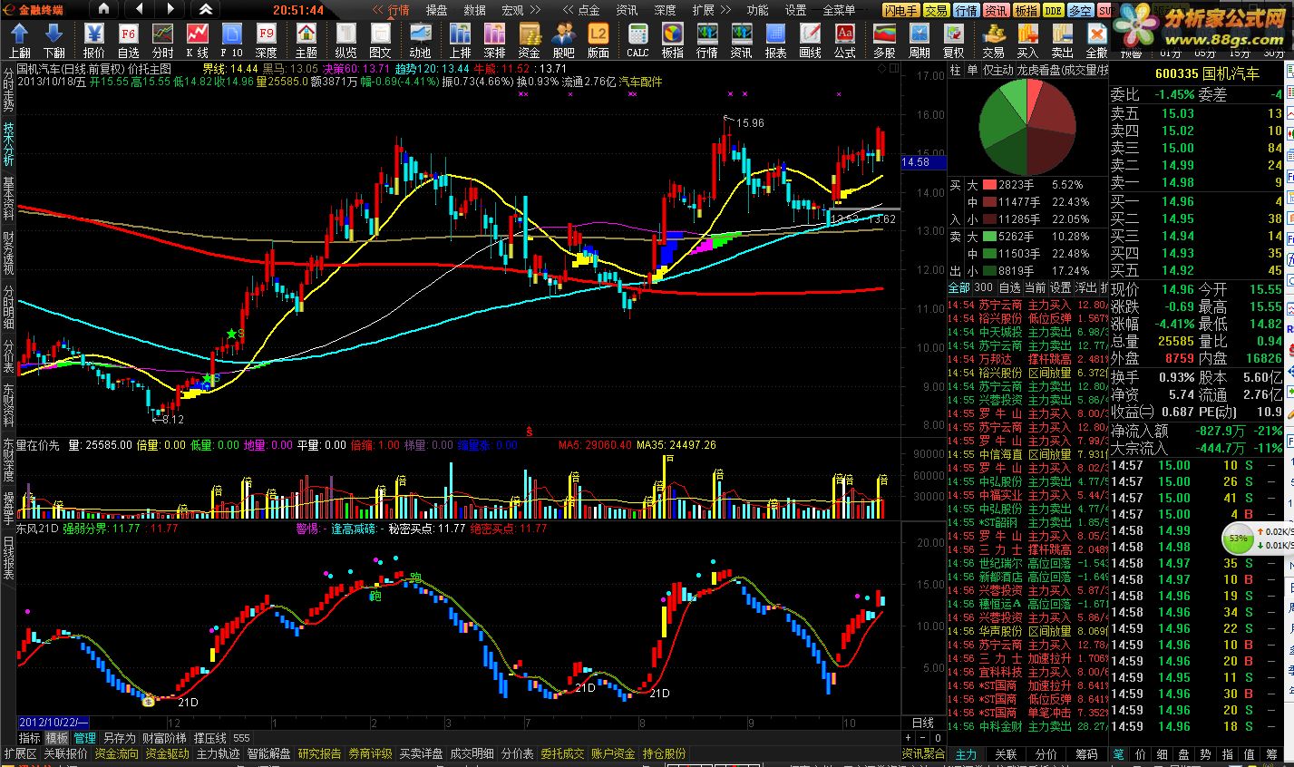Click the fund-flow pie chart

click(x=1026, y=127)
